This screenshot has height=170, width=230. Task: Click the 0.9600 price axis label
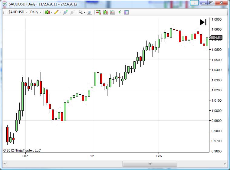pos(216,151)
